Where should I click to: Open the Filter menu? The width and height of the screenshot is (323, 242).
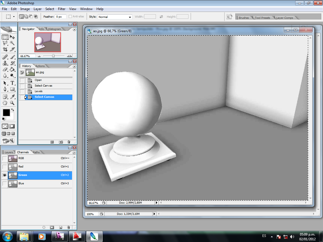62,9
